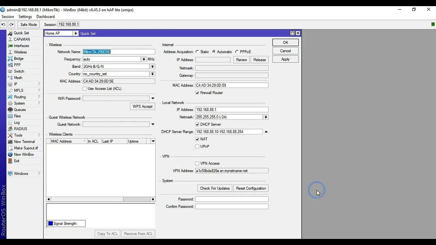436x245 pixels.
Task: Open Wireless Clients column selector dropdown
Action: click(x=153, y=141)
